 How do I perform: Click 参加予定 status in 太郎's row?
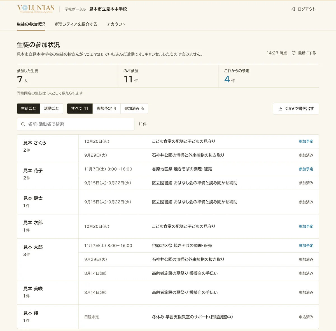306,245
